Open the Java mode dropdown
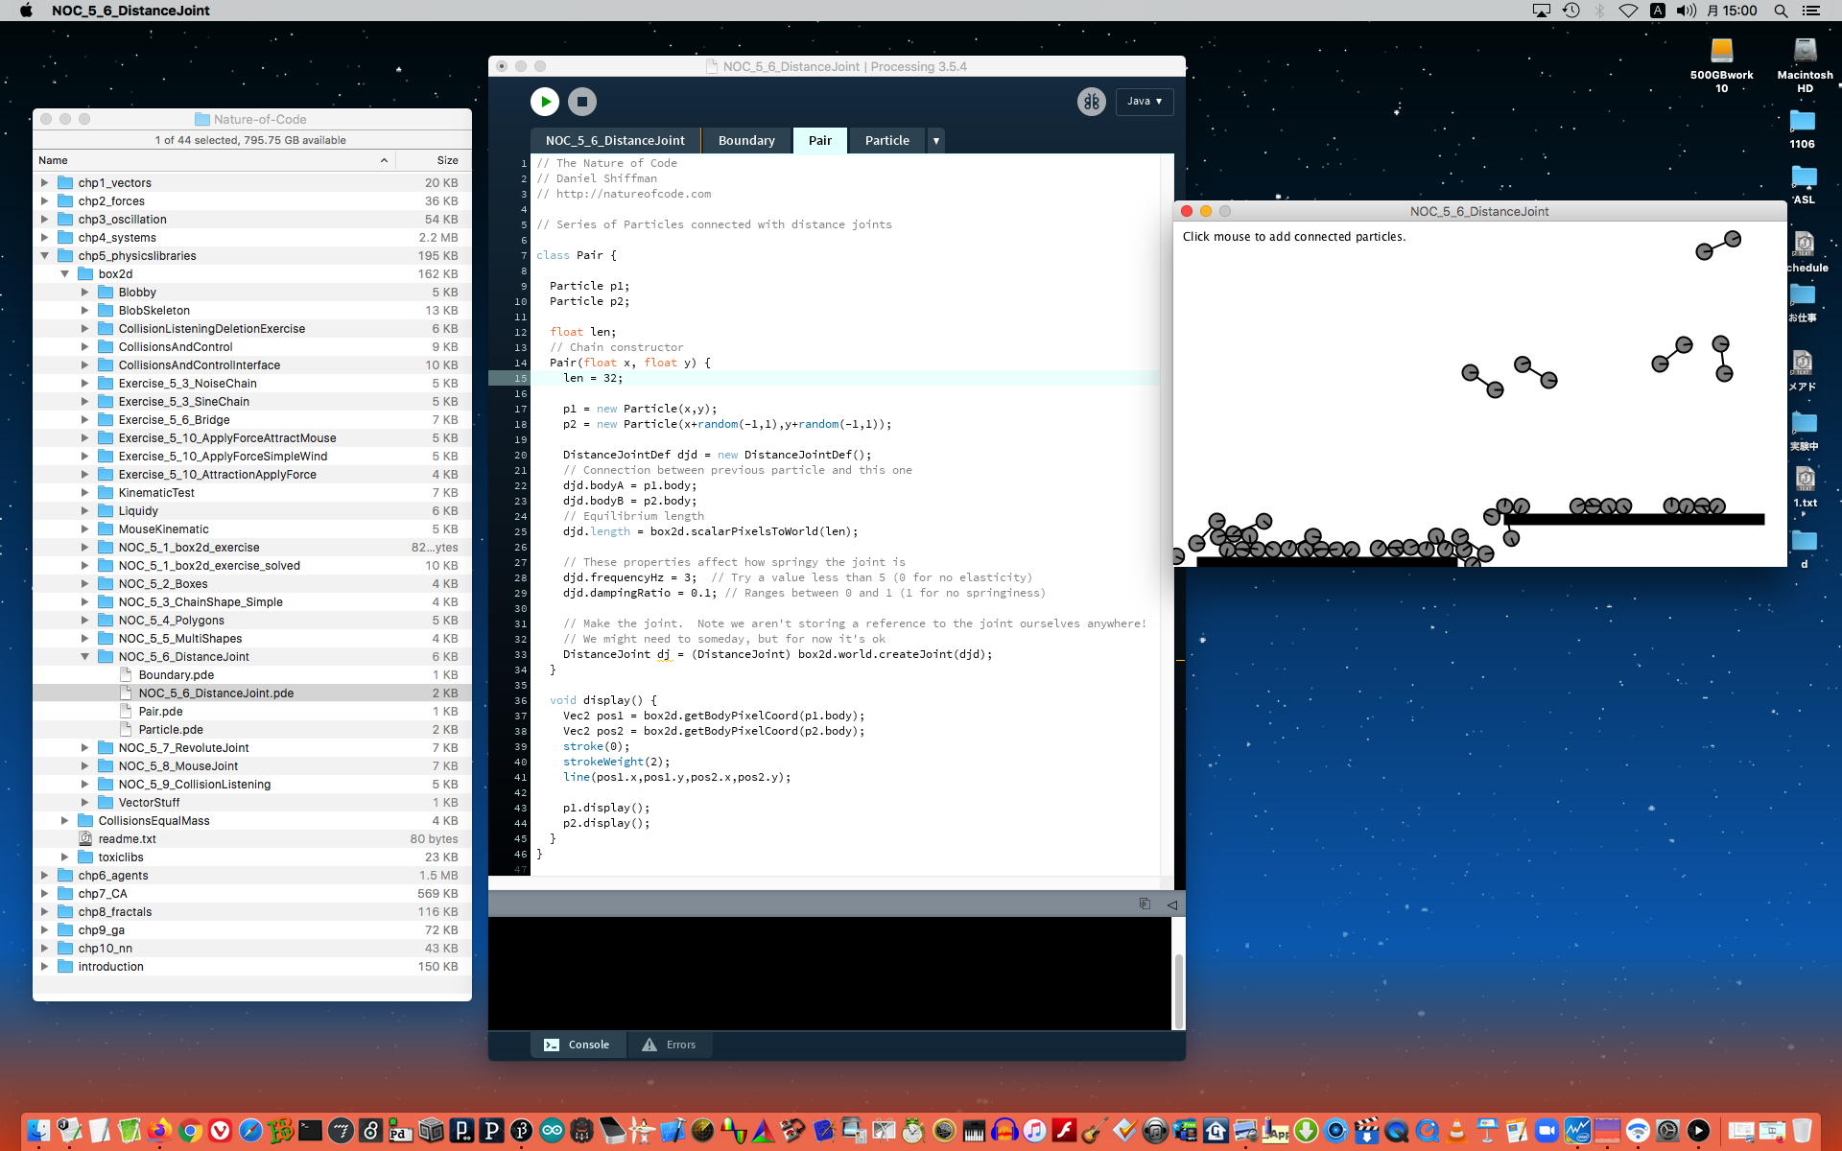The height and width of the screenshot is (1151, 1842). pos(1144,102)
